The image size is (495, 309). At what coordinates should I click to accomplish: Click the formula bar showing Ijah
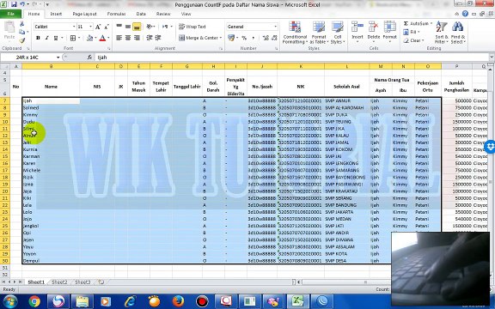(292, 58)
